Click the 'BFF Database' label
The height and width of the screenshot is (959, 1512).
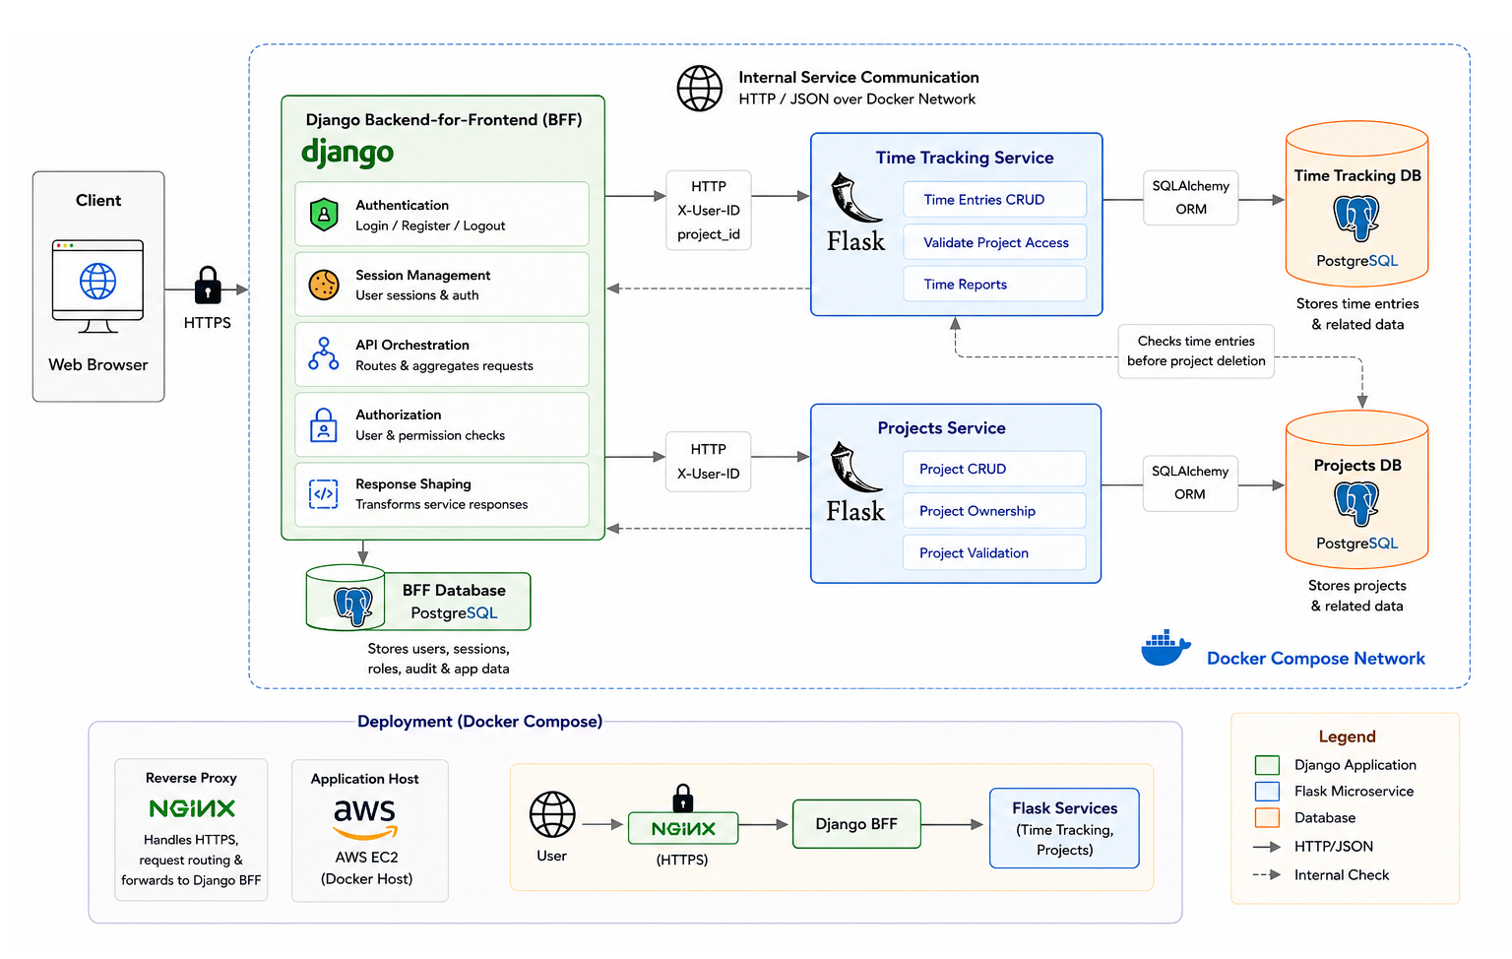click(454, 591)
